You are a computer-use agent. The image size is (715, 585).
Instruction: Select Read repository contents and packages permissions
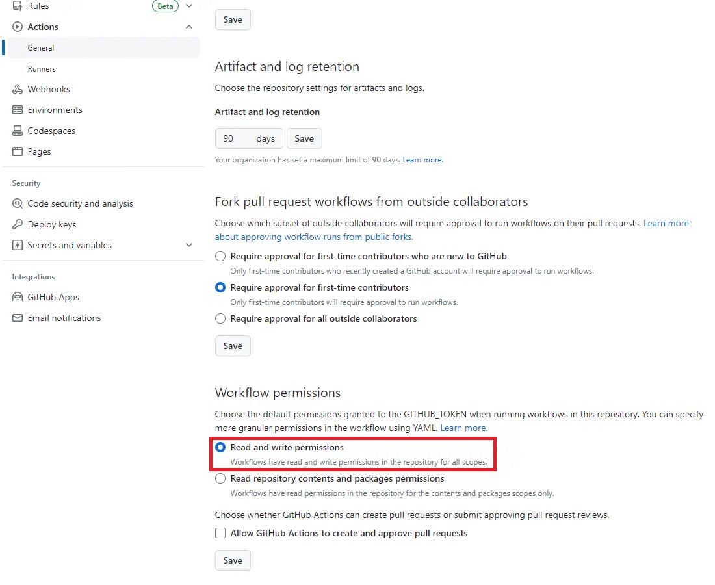(220, 478)
